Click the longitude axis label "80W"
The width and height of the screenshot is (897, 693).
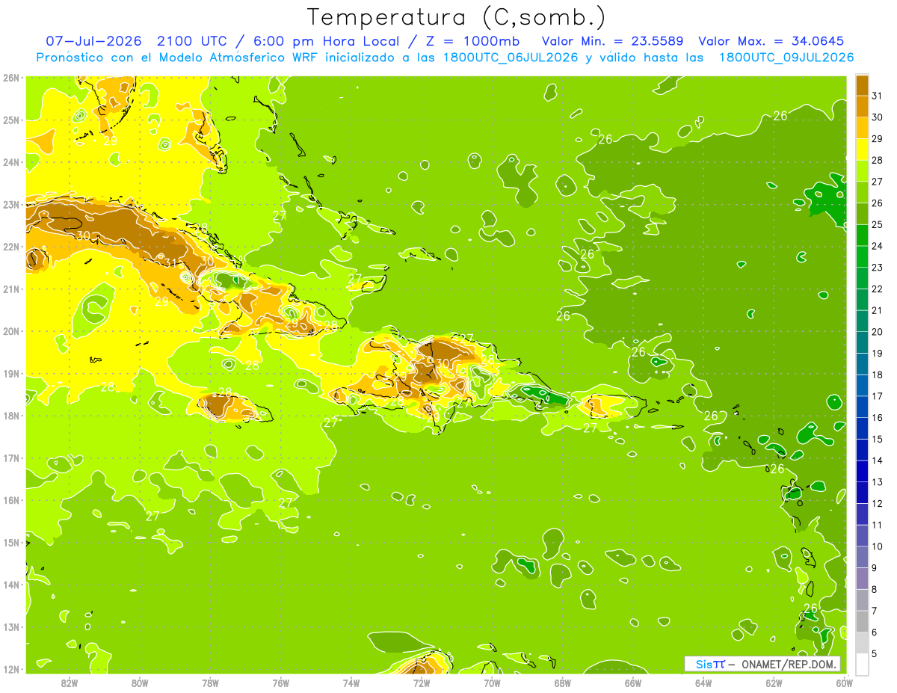(x=140, y=682)
